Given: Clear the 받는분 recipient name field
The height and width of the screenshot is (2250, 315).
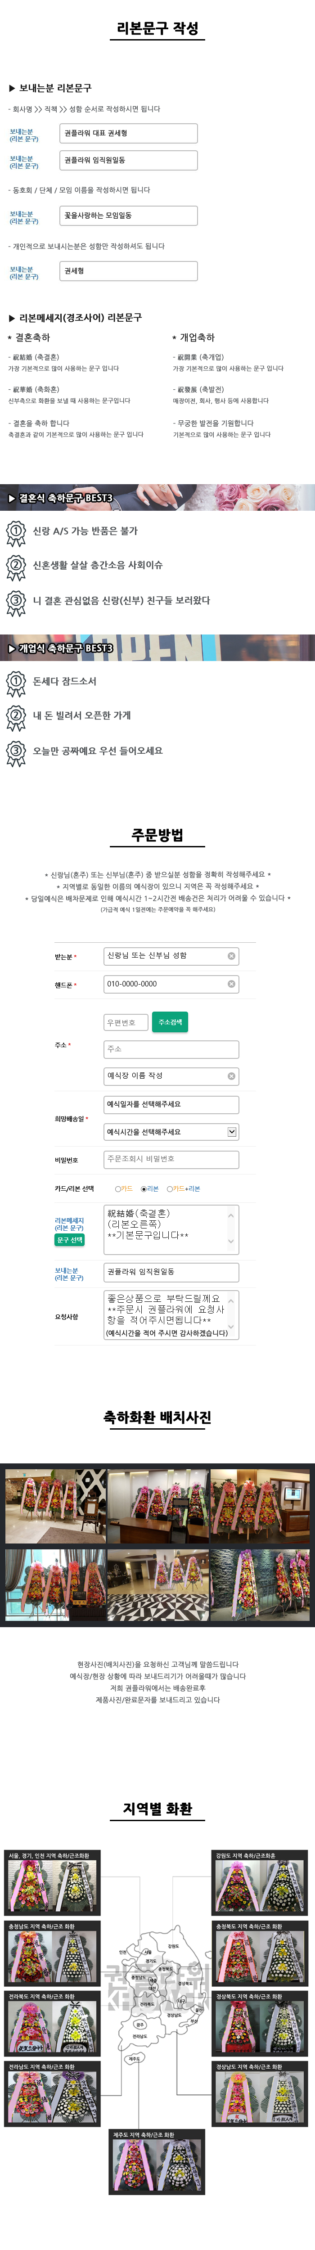Looking at the screenshot, I should 231,955.
